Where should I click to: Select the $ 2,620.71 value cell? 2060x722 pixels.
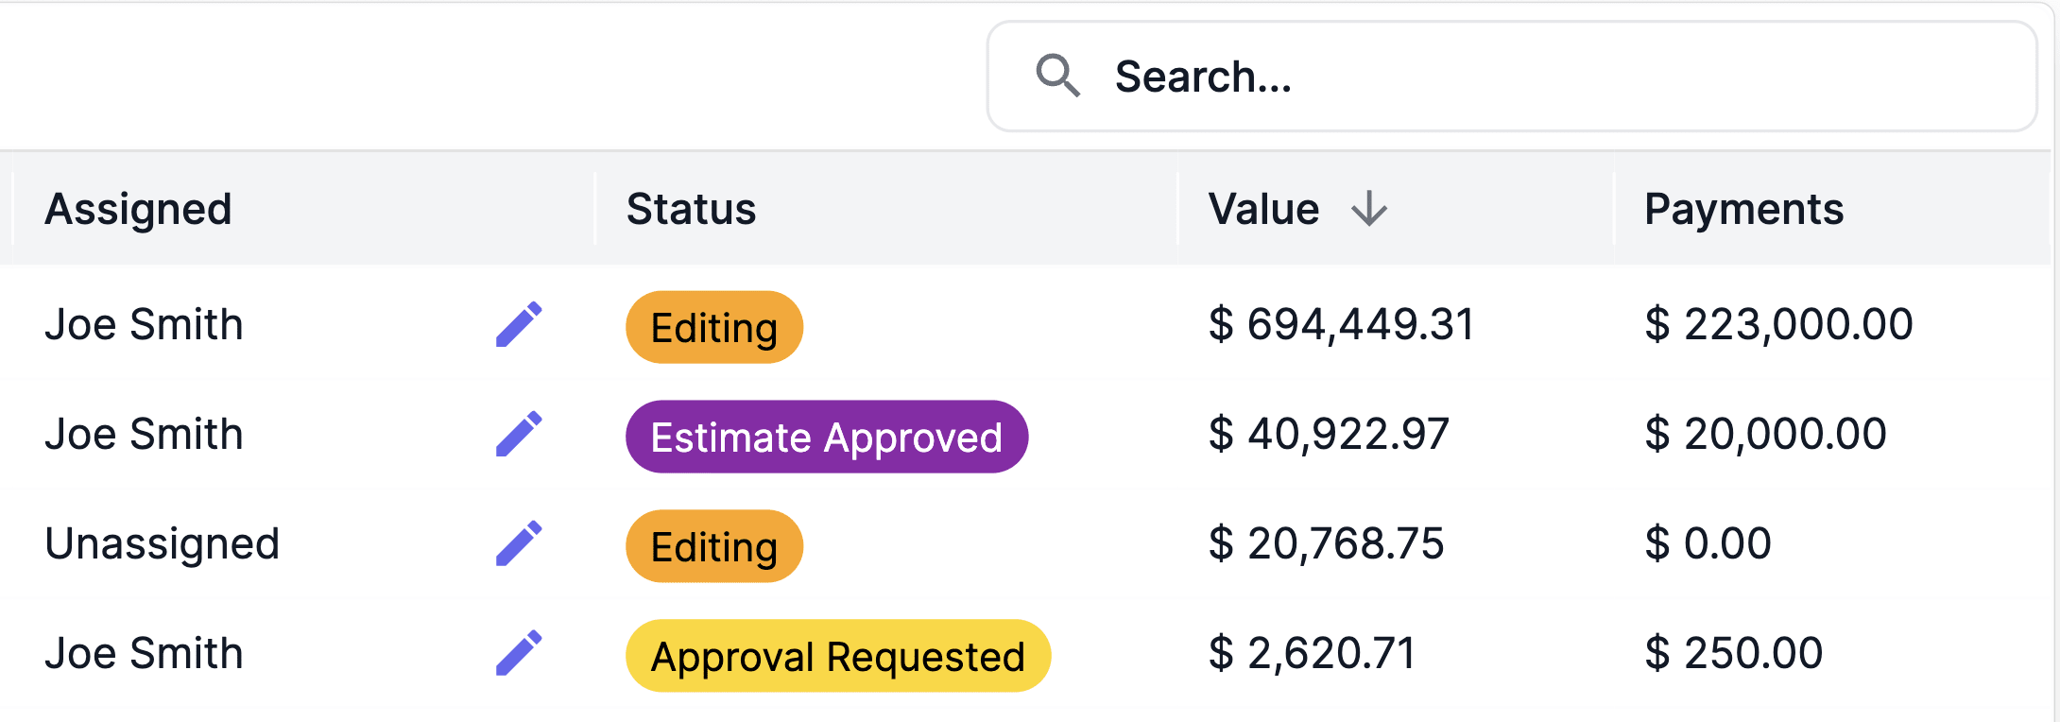coord(1312,654)
